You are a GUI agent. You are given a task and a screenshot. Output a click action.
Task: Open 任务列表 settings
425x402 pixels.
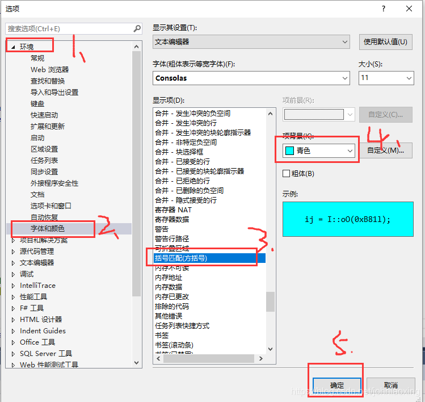[44, 161]
